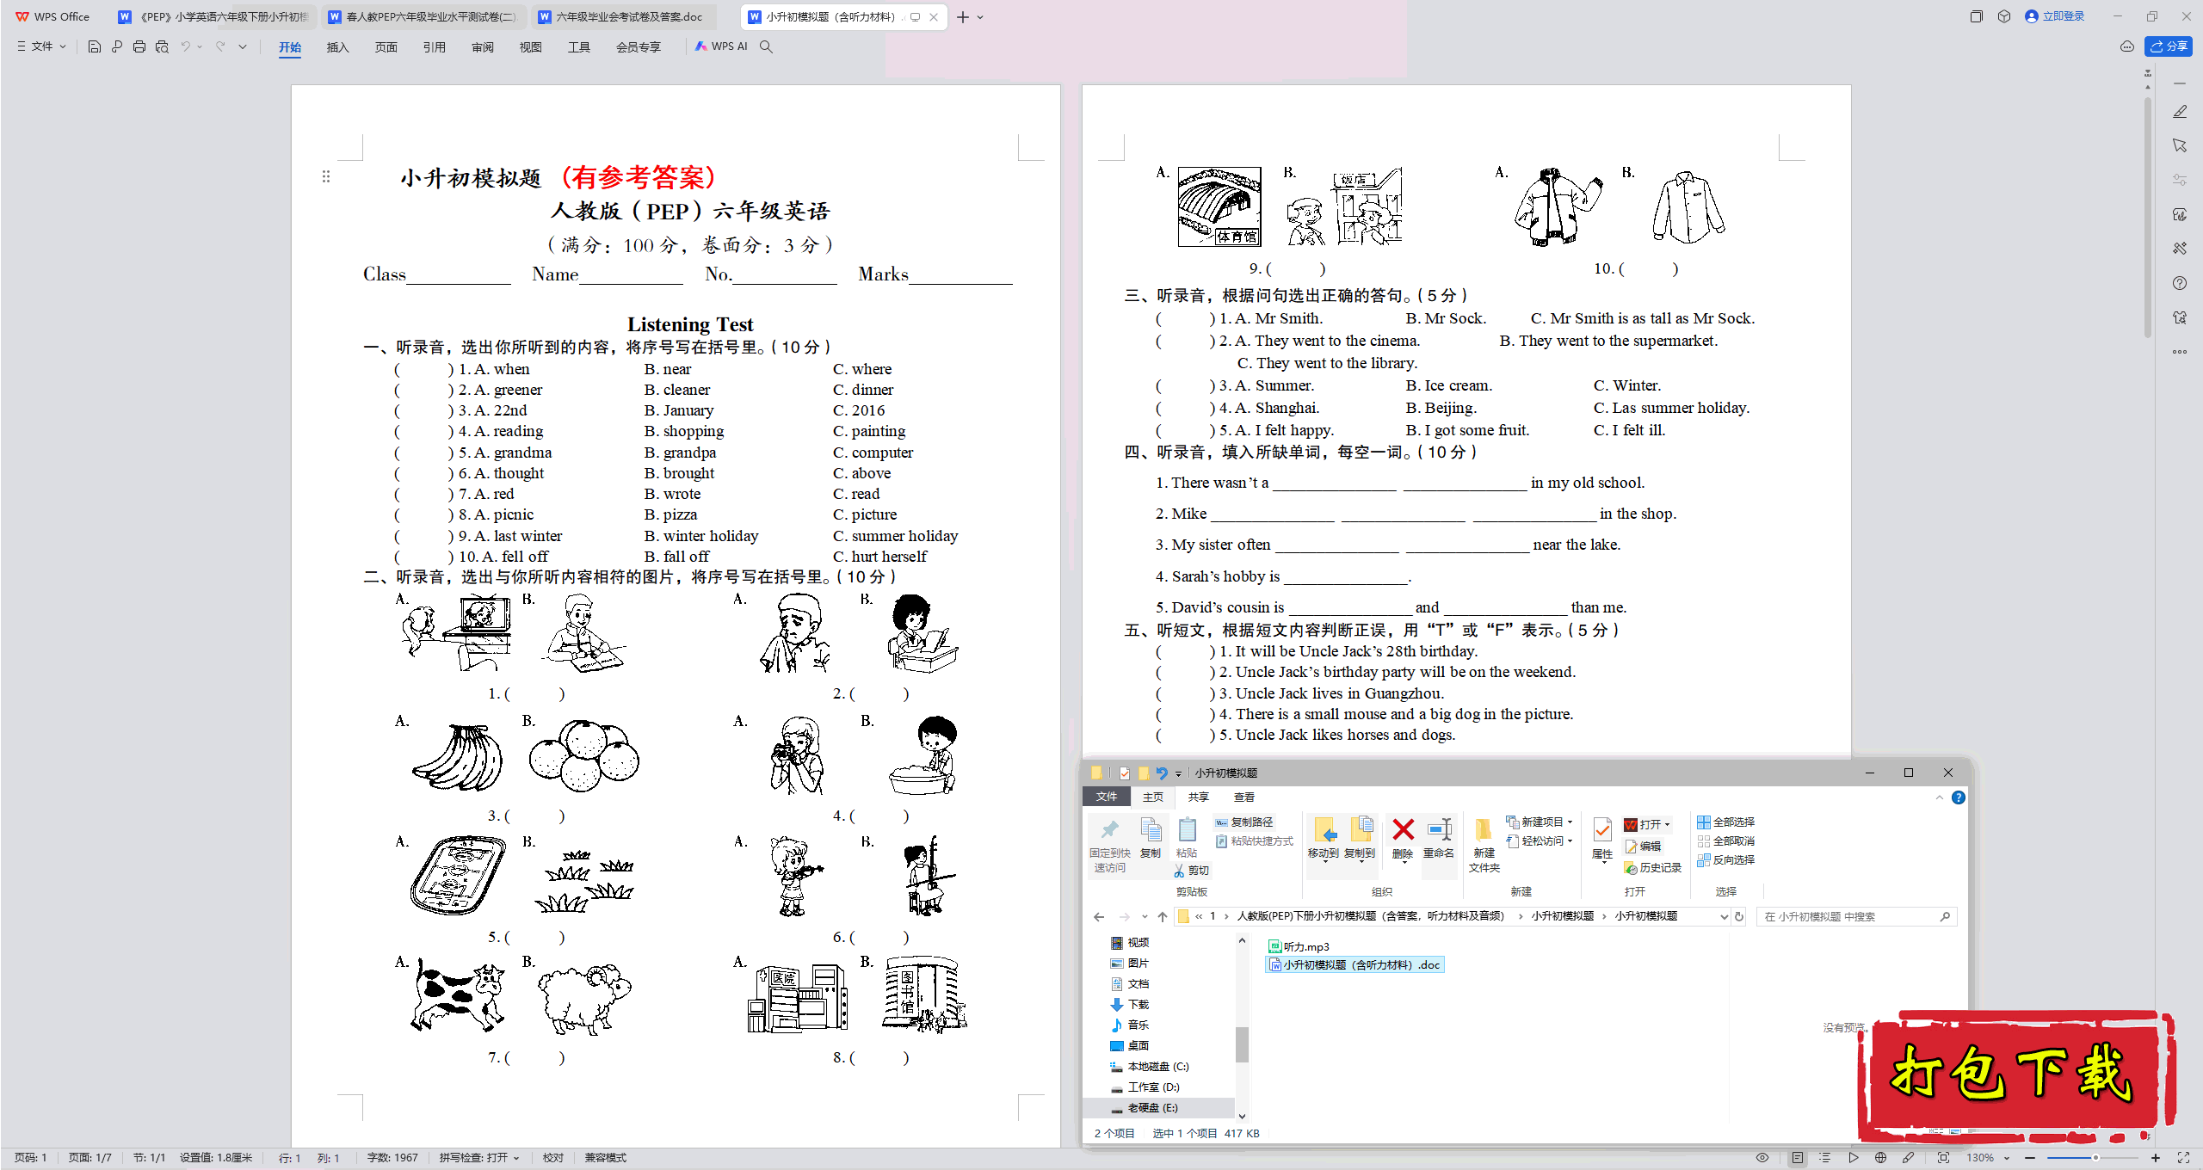Click the 分享 share button
The height and width of the screenshot is (1170, 2203).
(2169, 46)
